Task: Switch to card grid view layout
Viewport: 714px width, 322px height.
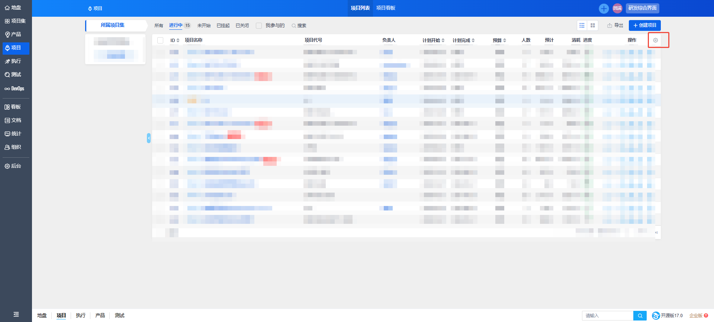Action: click(x=593, y=25)
